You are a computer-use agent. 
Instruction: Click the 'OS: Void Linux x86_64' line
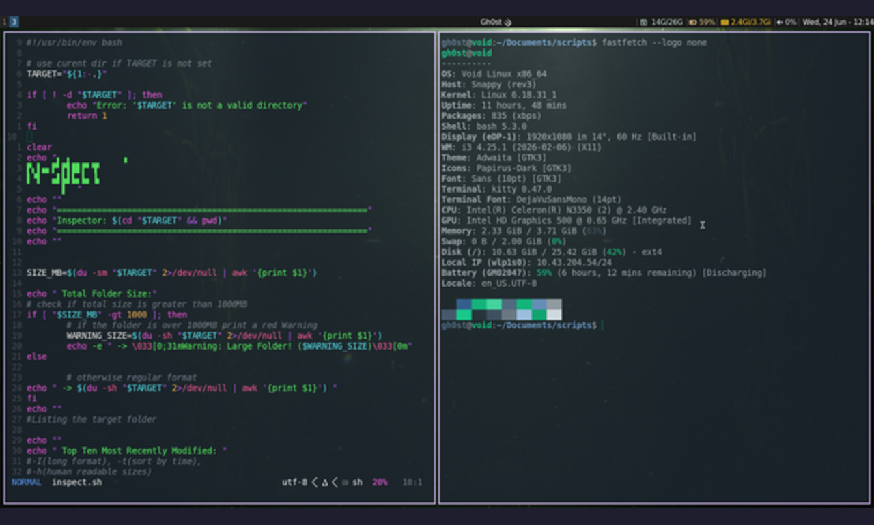[494, 74]
